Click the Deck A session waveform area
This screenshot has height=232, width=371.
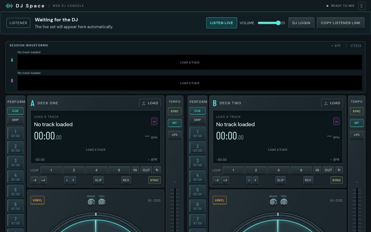[190, 62]
